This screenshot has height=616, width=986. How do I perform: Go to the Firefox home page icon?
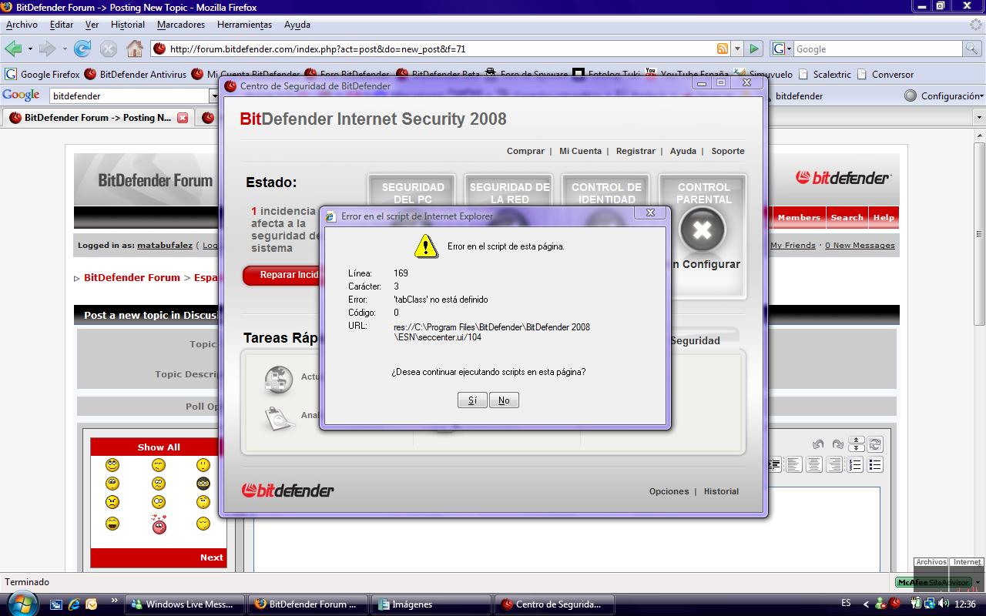[x=135, y=49]
